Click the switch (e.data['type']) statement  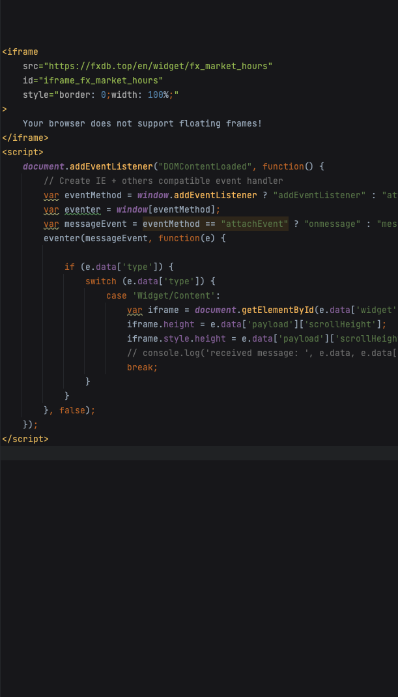click(x=150, y=282)
